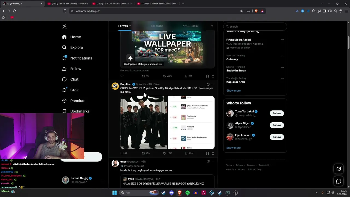Click the Brave Shields icon in address bar
350x197 pixels.
[x=256, y=11]
